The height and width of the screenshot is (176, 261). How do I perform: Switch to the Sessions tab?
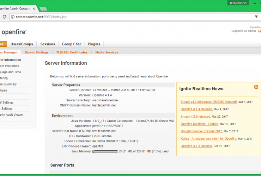(x=47, y=44)
